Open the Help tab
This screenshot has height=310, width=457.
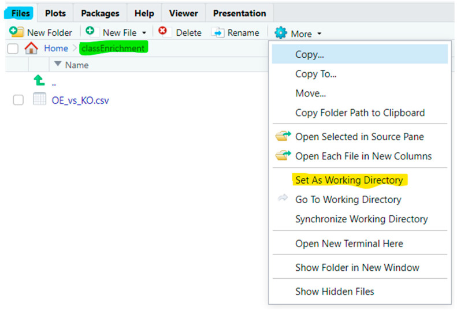coord(144,13)
